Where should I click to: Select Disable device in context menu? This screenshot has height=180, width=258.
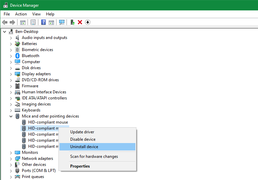83,139
